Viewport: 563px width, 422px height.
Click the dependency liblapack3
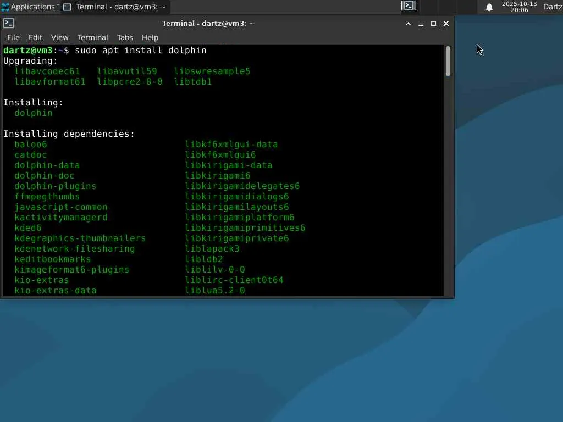(212, 248)
